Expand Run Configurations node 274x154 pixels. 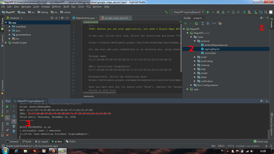(x=191, y=85)
